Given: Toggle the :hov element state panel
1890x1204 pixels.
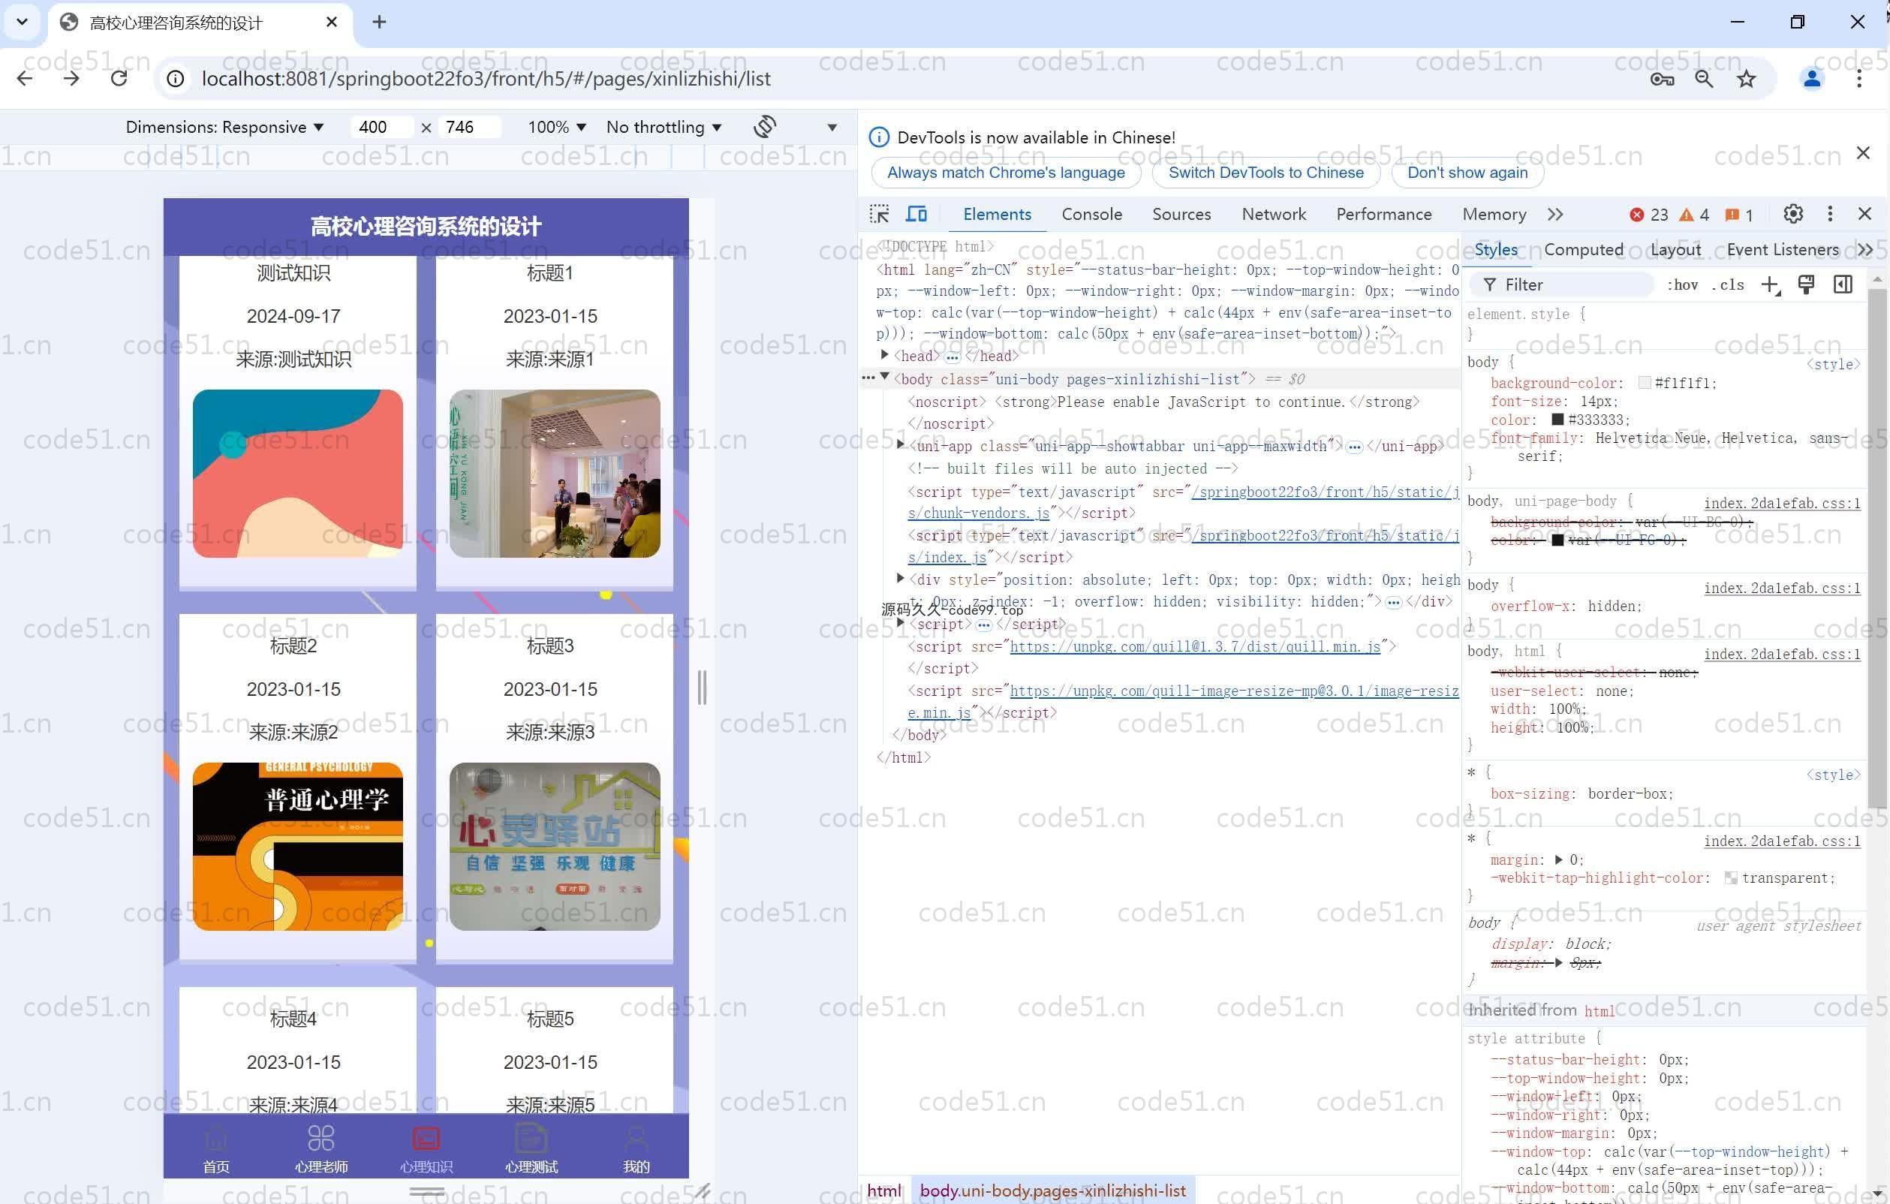Looking at the screenshot, I should 1682,285.
